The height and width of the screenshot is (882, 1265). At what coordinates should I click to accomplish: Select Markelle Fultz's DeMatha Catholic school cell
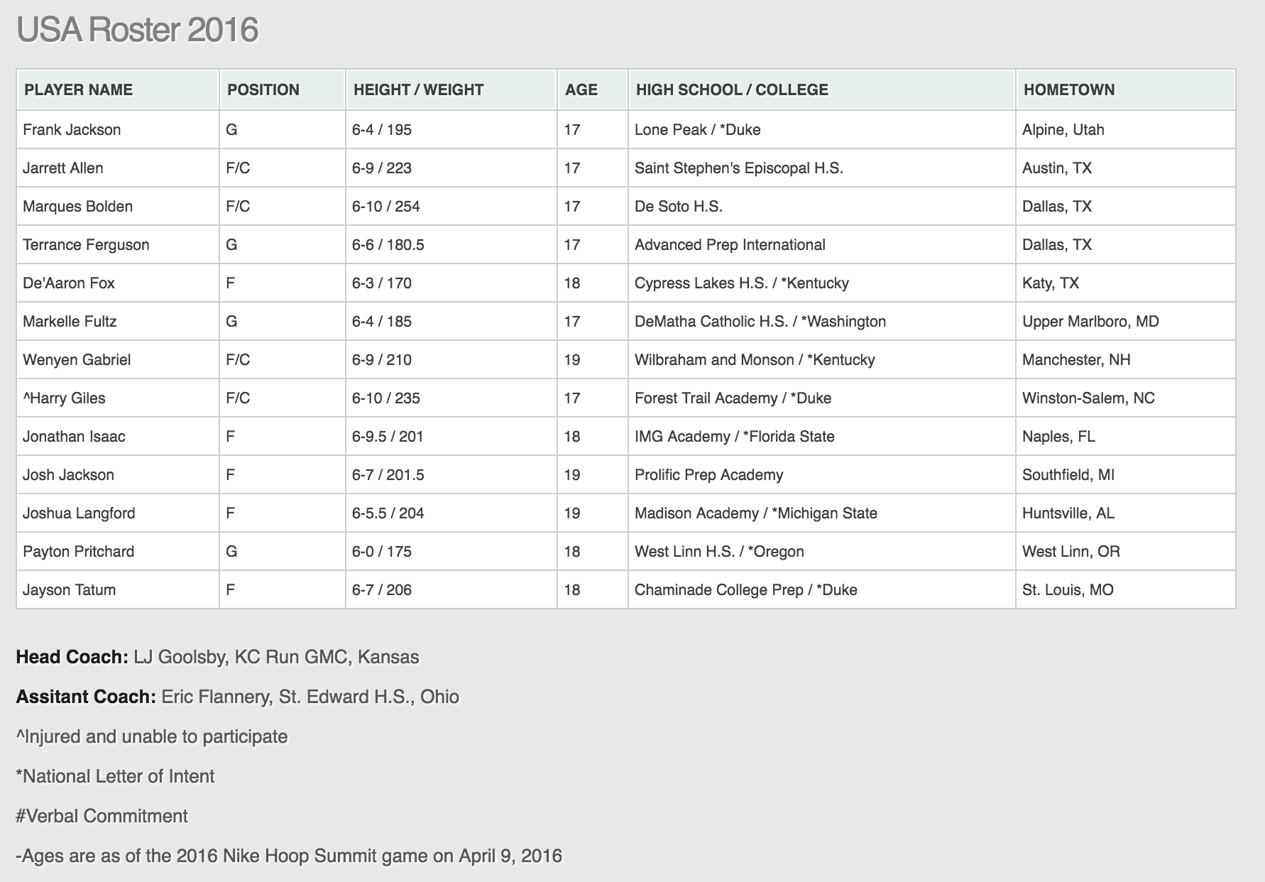click(760, 322)
